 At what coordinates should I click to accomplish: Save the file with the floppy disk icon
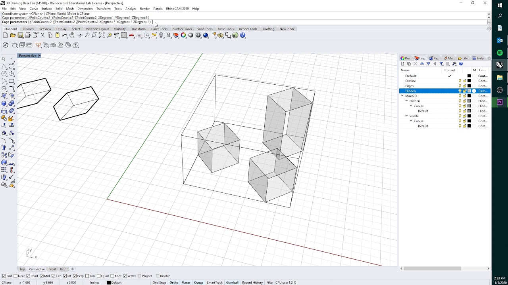tap(20, 35)
